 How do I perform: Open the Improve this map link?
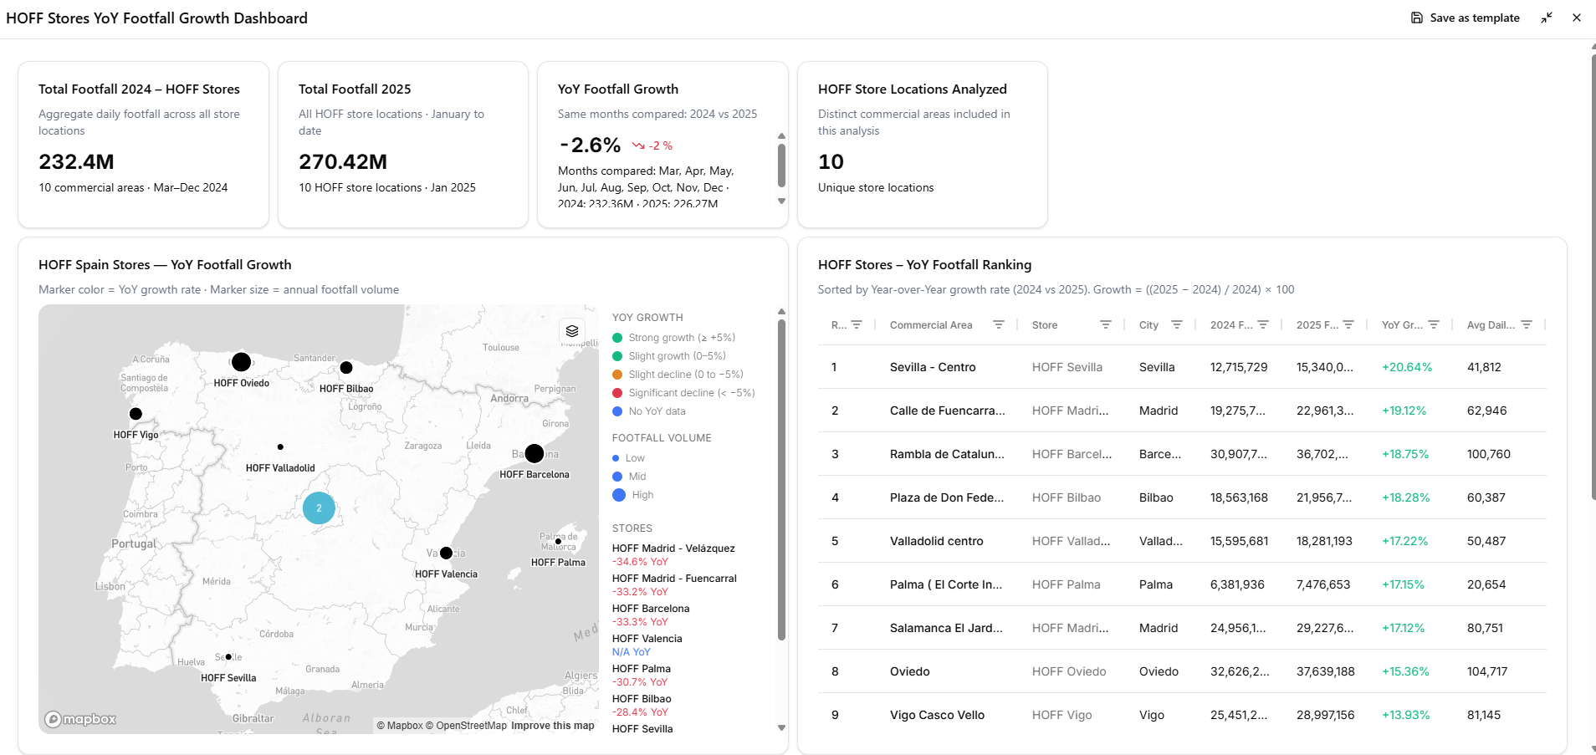[x=552, y=725]
